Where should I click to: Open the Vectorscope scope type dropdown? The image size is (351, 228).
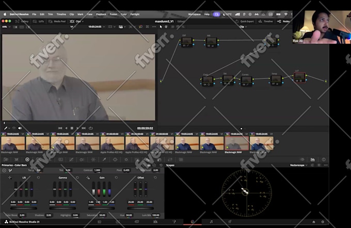click(x=299, y=165)
